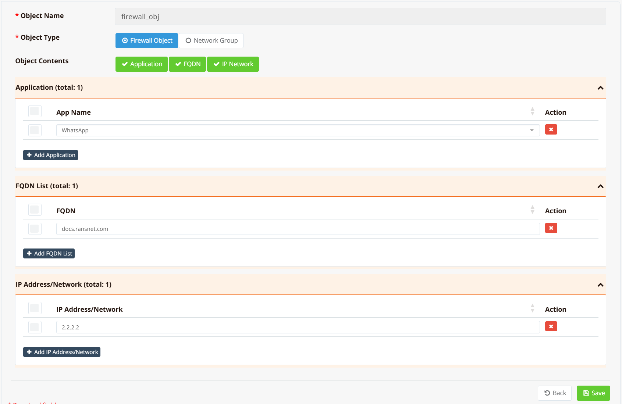Image resolution: width=622 pixels, height=404 pixels.
Task: Sort the FQDN column
Action: (532, 210)
